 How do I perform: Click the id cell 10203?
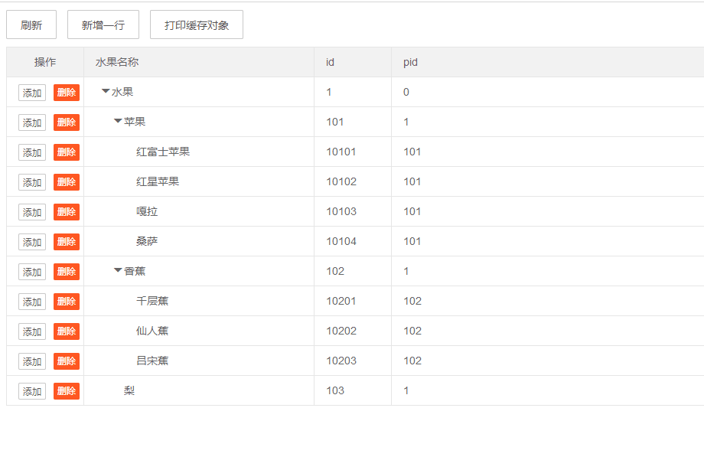341,361
